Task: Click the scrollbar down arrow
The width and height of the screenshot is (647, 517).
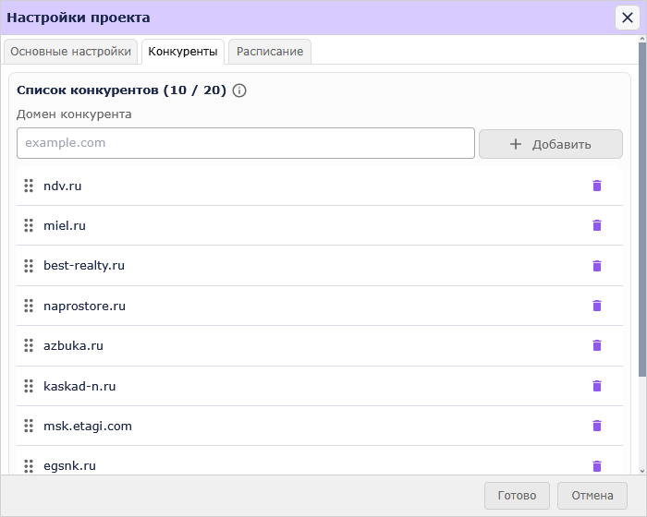Action: (642, 471)
